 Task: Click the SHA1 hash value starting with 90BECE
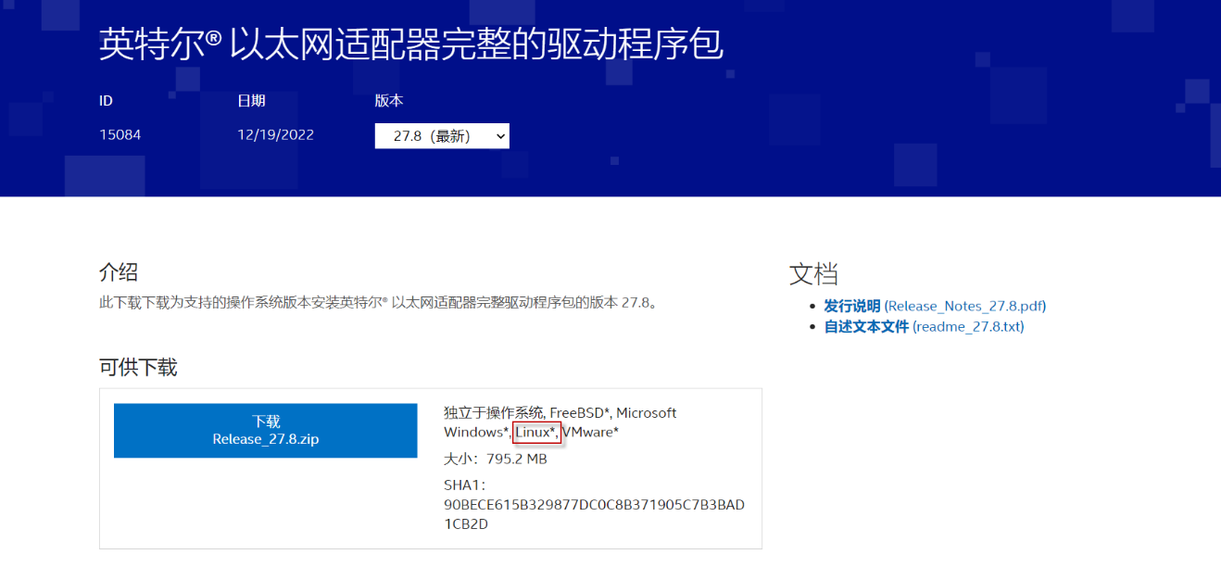click(x=594, y=514)
